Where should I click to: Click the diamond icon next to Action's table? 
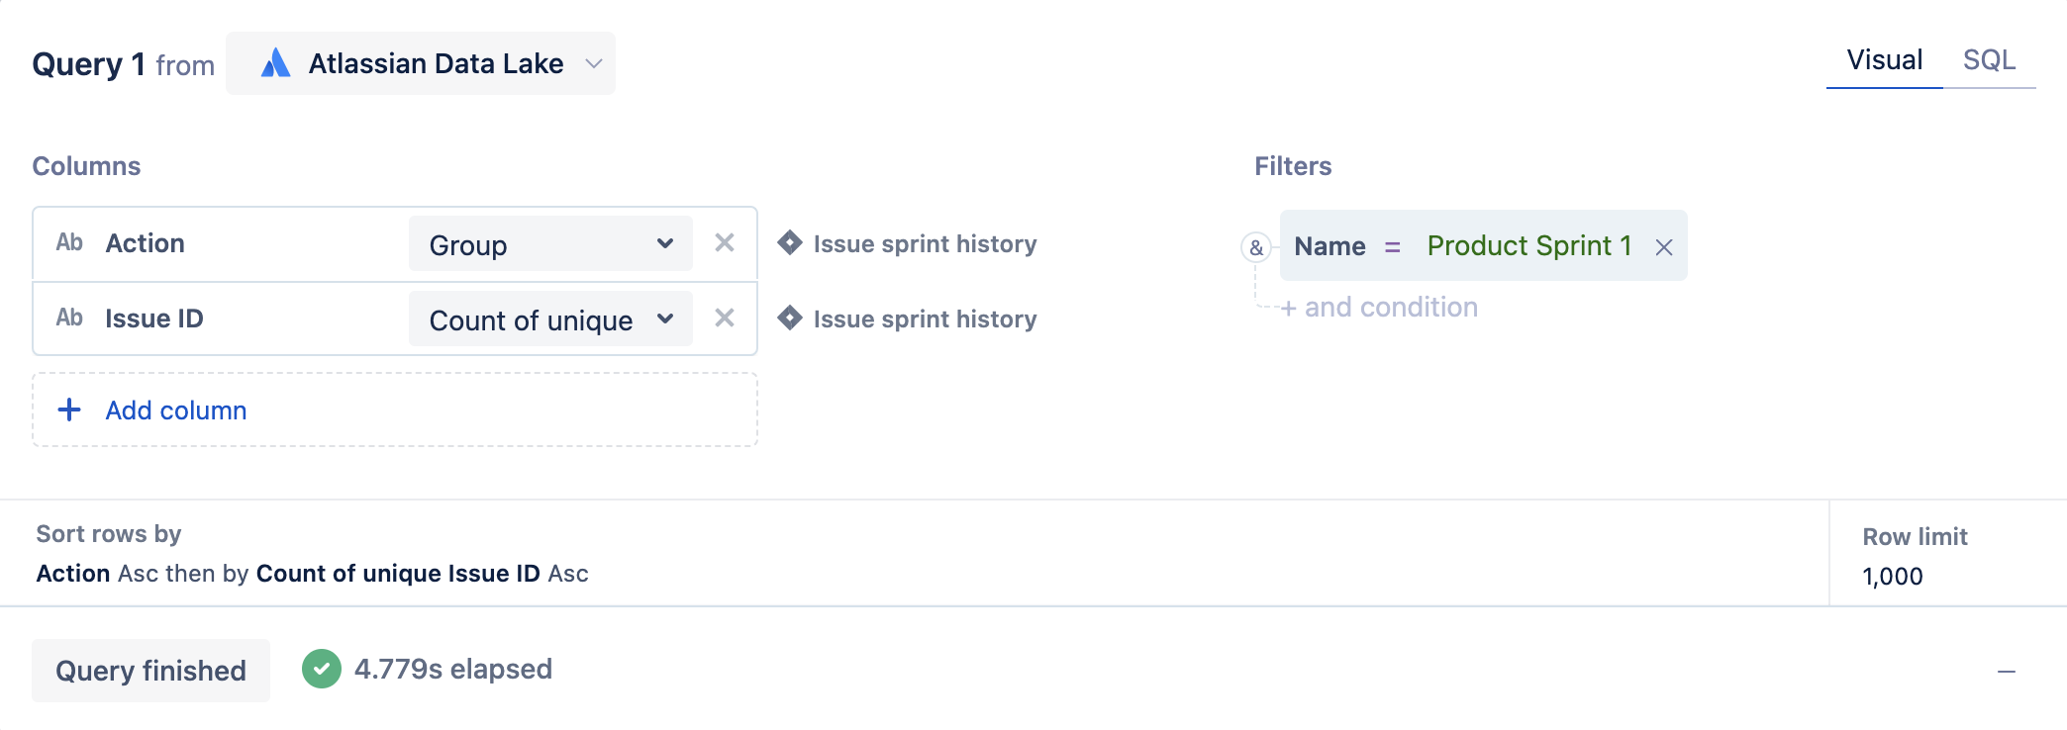[x=790, y=242]
